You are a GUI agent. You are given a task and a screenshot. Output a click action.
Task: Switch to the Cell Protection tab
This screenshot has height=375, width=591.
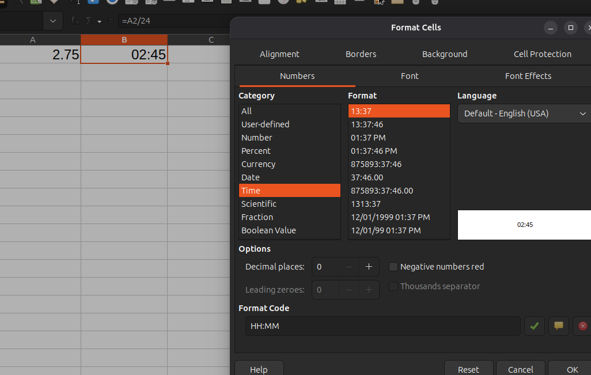pos(543,54)
